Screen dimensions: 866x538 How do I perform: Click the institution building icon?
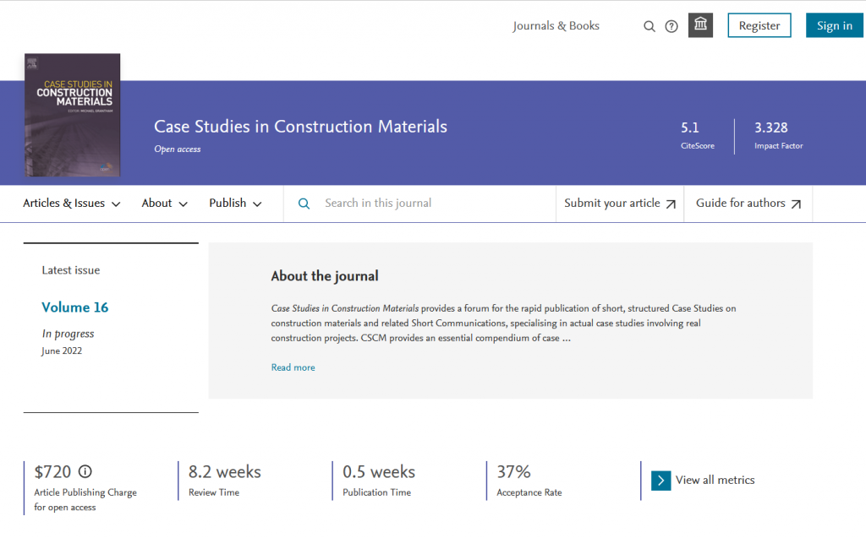point(700,25)
